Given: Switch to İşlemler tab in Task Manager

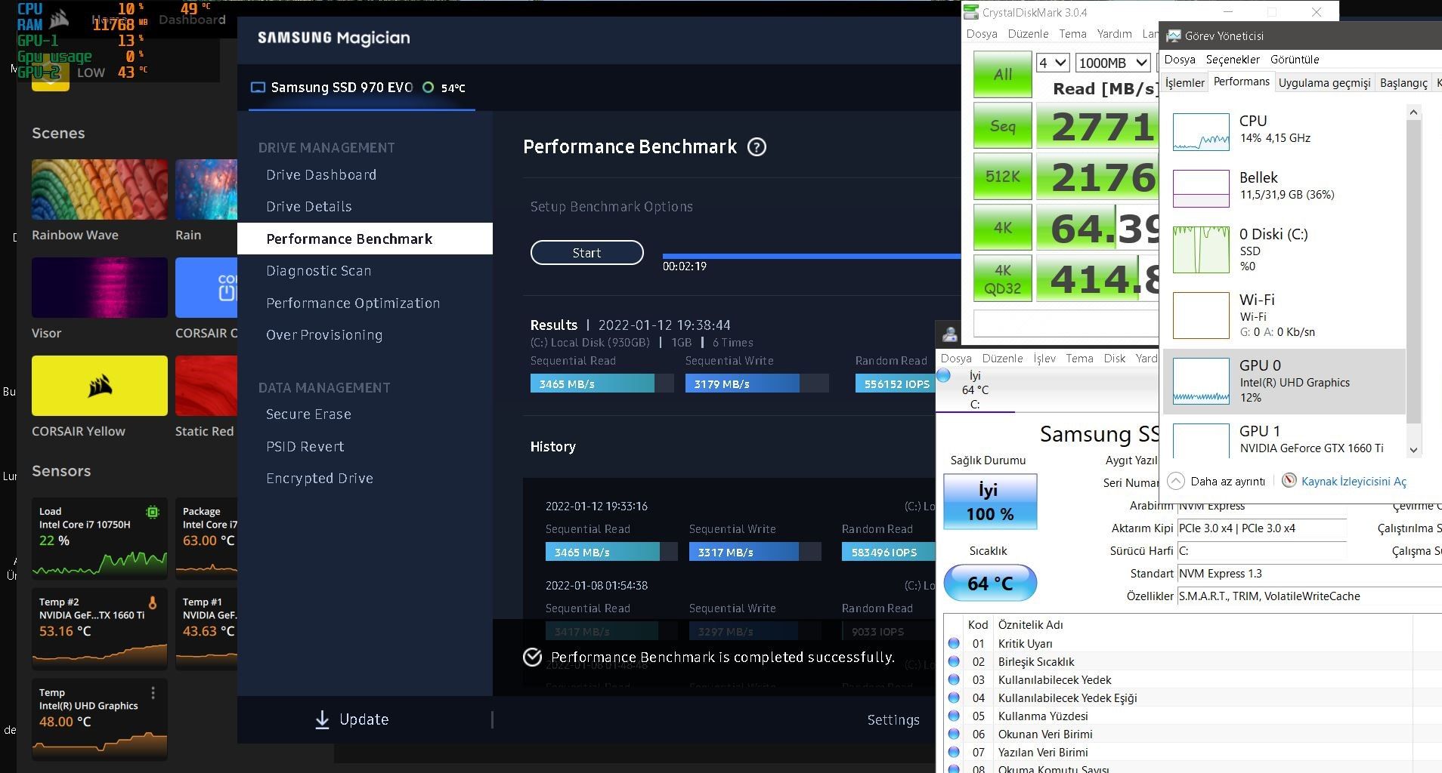Looking at the screenshot, I should click(1184, 83).
